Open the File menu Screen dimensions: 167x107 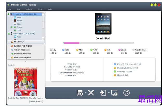pyautogui.click(x=10, y=9)
